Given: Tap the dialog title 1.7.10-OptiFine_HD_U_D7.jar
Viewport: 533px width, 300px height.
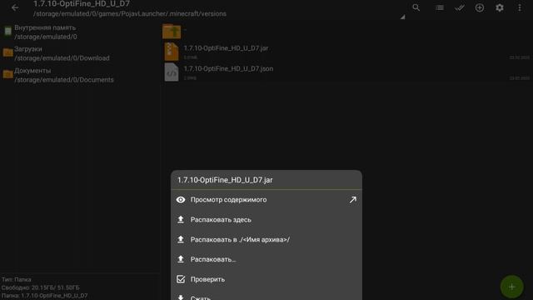Looking at the screenshot, I should click(x=225, y=180).
